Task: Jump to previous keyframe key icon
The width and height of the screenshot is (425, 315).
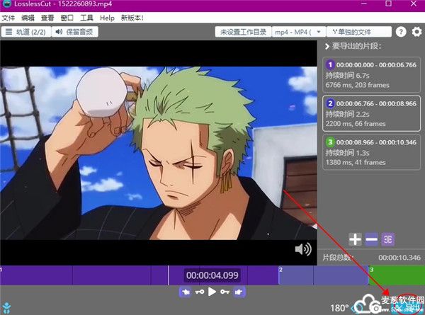Action: [200, 292]
